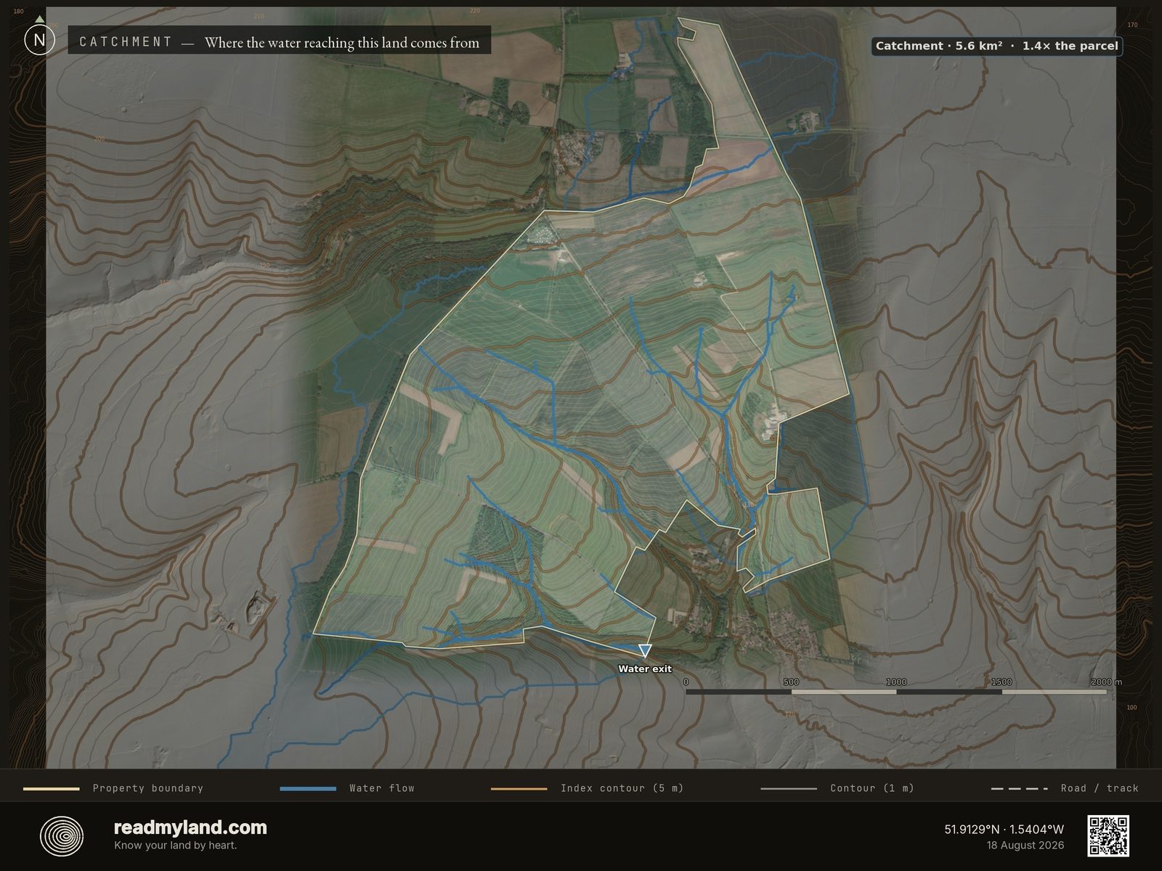1162x871 pixels.
Task: Click the grey Contour (1 m) legend line
Action: click(x=789, y=788)
